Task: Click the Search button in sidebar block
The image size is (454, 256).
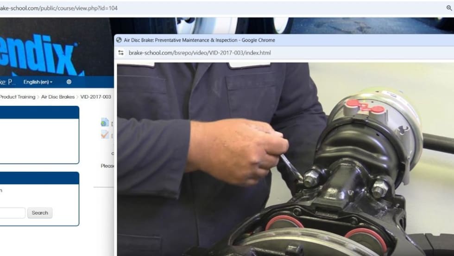Action: tap(40, 213)
